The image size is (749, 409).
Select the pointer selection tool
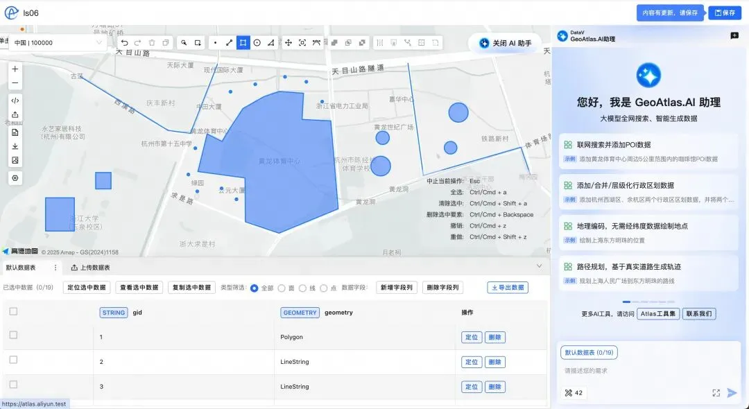184,43
